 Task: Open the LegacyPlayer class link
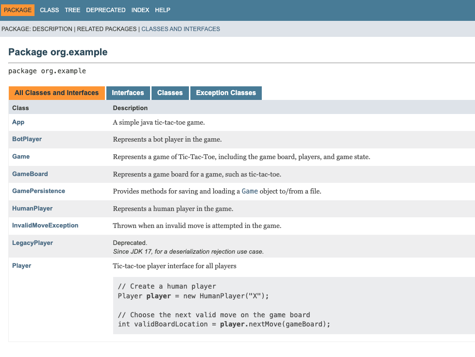pos(33,243)
